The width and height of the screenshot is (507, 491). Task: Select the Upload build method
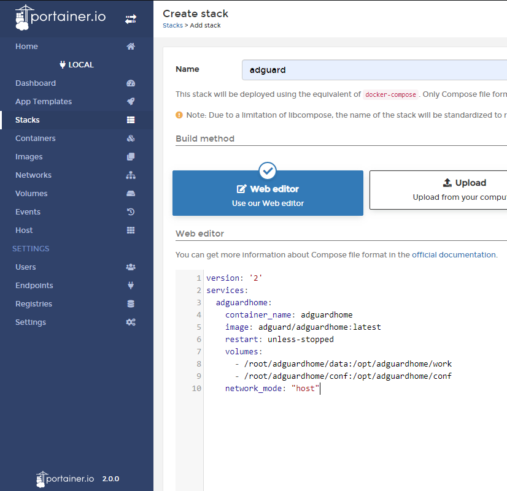(x=438, y=190)
